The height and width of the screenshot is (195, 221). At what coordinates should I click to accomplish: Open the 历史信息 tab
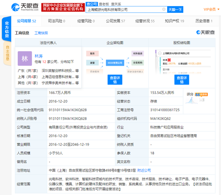pyautogui.click(x=204, y=21)
